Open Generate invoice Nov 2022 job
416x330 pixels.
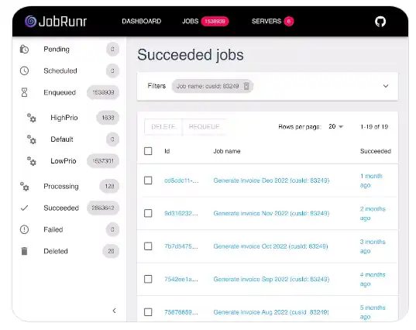pyautogui.click(x=271, y=213)
